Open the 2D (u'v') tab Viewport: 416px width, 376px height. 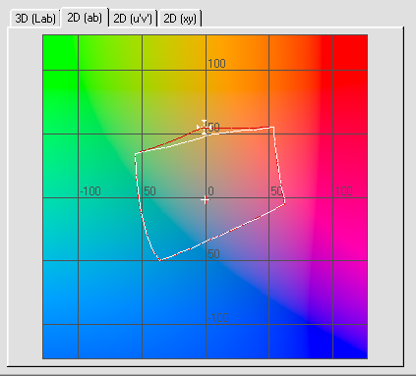pyautogui.click(x=133, y=19)
